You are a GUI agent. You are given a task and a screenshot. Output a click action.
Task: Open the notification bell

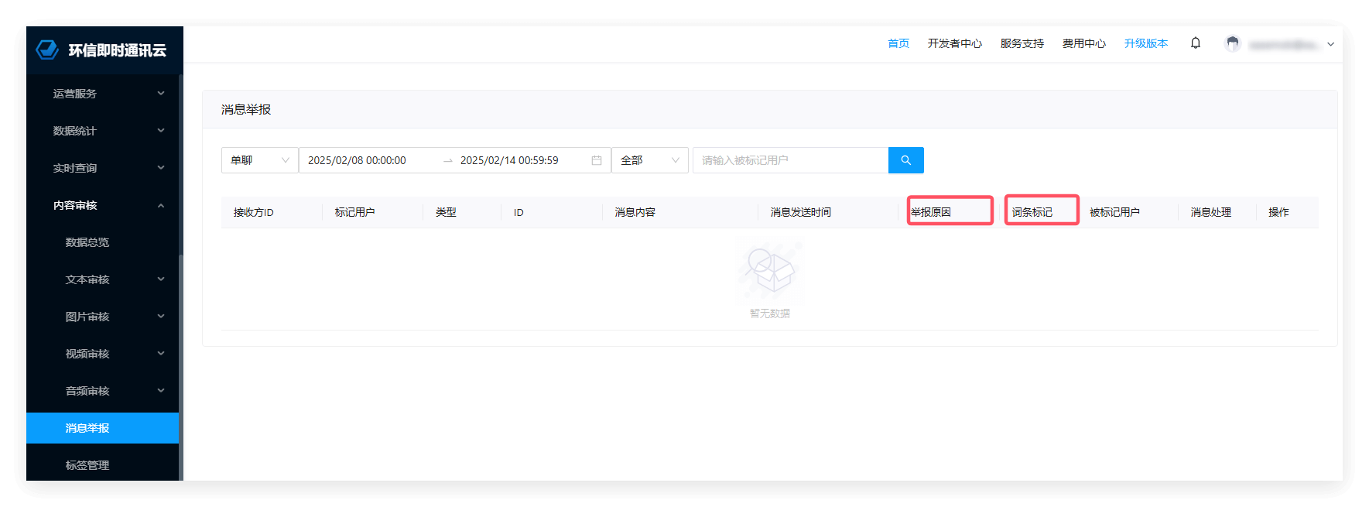coord(1195,43)
